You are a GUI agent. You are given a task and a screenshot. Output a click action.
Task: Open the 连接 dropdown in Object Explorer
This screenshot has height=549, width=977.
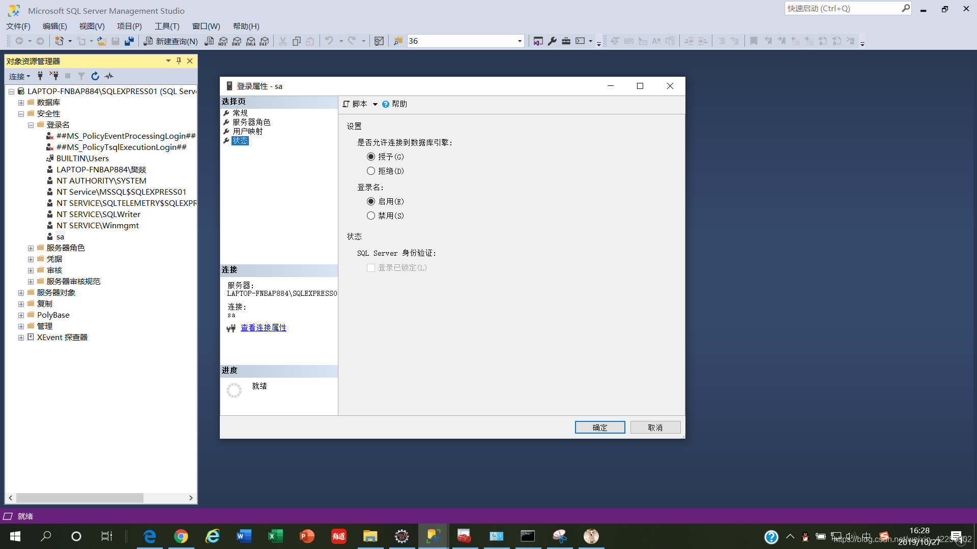click(20, 76)
